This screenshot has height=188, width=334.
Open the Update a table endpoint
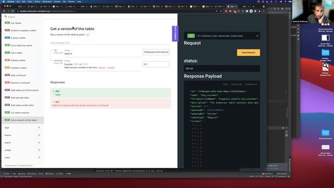[22, 68]
